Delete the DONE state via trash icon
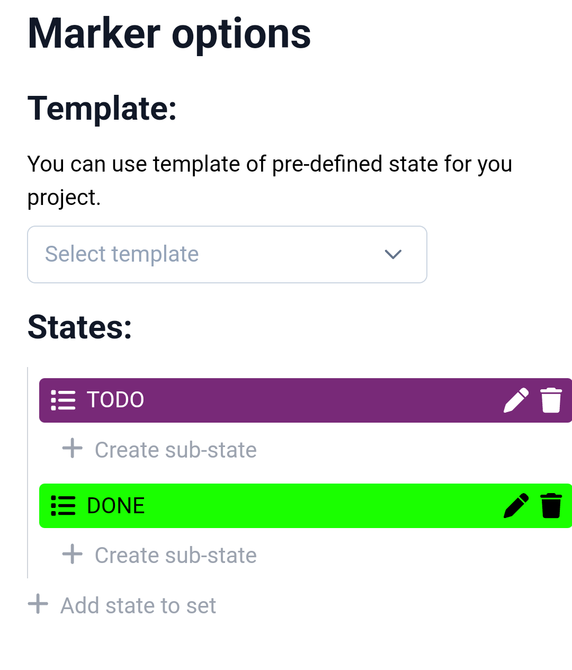This screenshot has width=572, height=670. (x=551, y=505)
